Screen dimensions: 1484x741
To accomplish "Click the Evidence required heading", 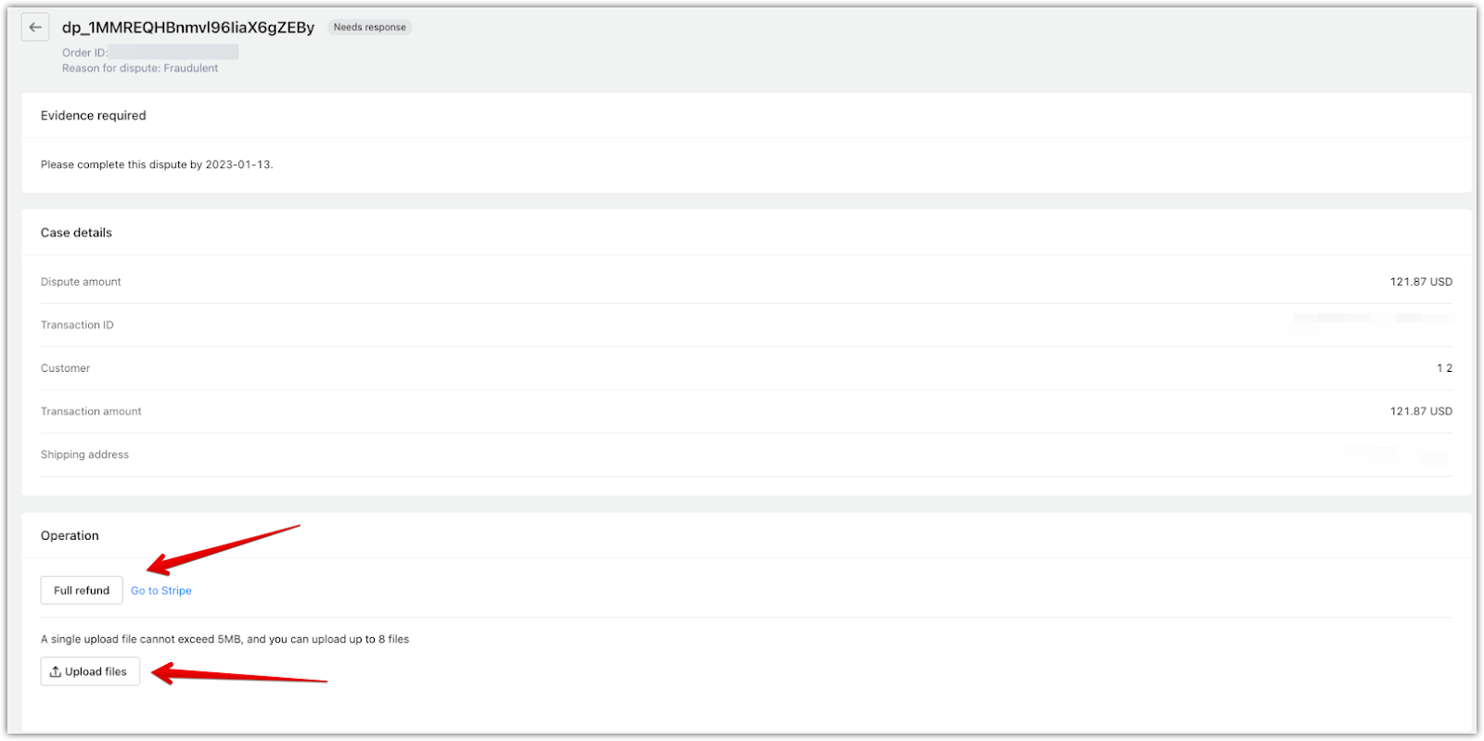I will pos(94,115).
